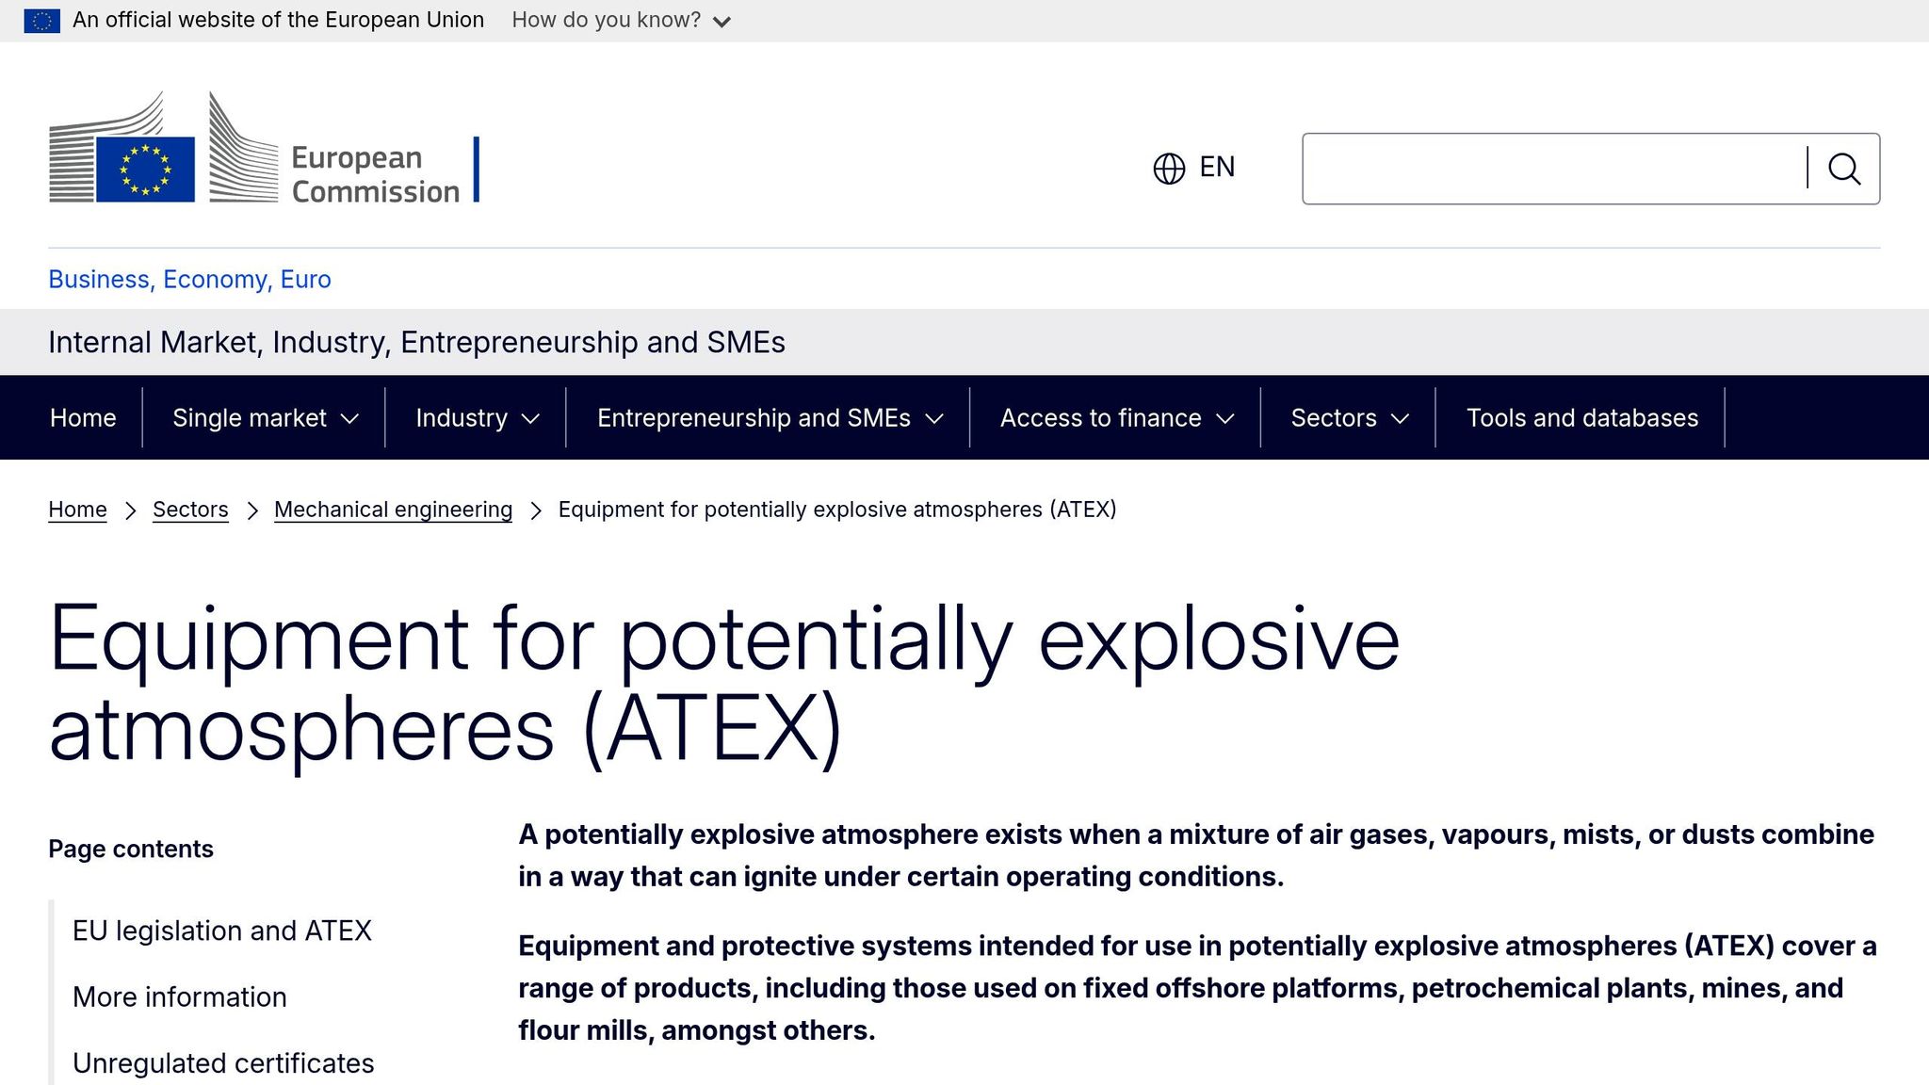
Task: Open the Access to finance menu
Action: point(1100,417)
